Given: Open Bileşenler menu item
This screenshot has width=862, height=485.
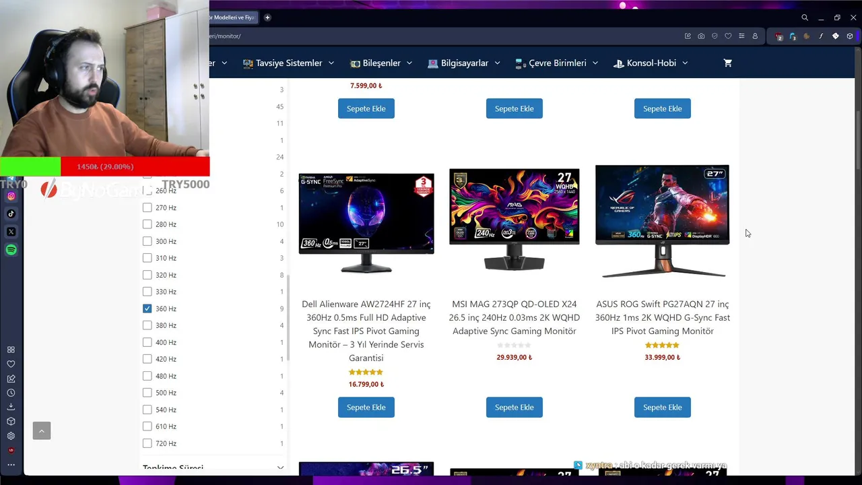Looking at the screenshot, I should pos(381,63).
